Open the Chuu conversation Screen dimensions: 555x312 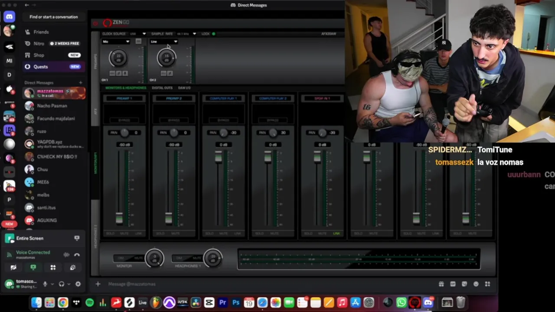pyautogui.click(x=54, y=169)
